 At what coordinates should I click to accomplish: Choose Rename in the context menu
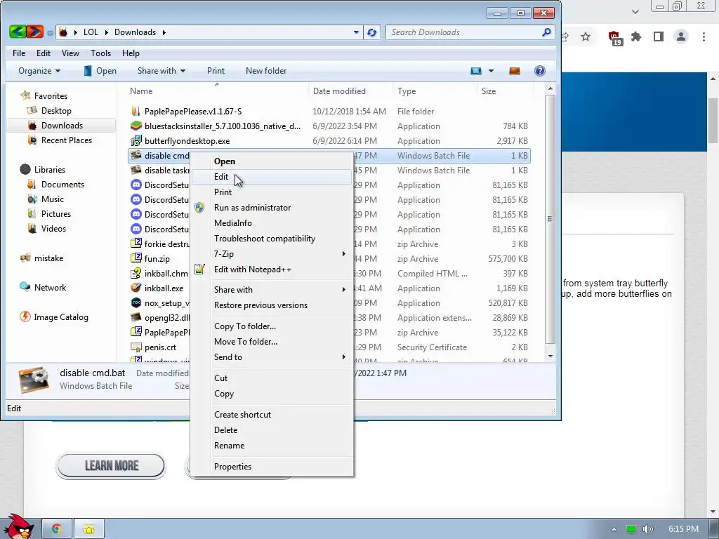click(272, 446)
